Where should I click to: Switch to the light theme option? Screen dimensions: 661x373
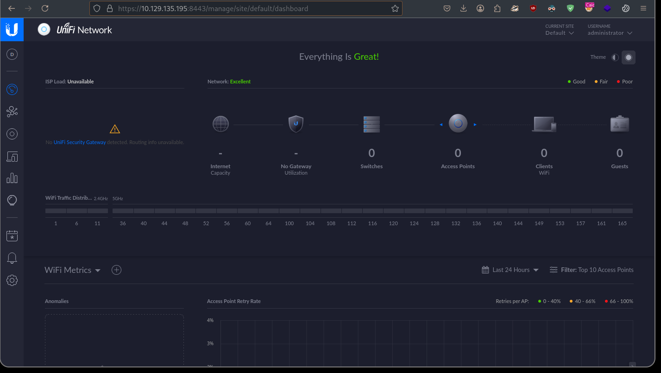tap(615, 57)
